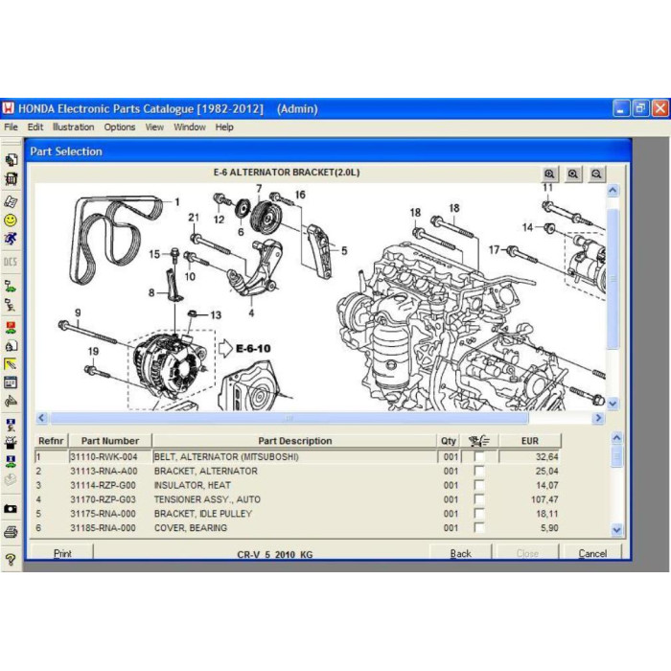Select the INSULATOR, HEAT description
Viewport: 671px width, 671px height.
point(193,485)
